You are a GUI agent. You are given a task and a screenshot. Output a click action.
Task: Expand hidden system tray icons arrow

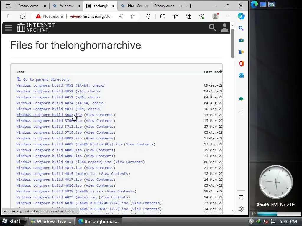coord(251,221)
